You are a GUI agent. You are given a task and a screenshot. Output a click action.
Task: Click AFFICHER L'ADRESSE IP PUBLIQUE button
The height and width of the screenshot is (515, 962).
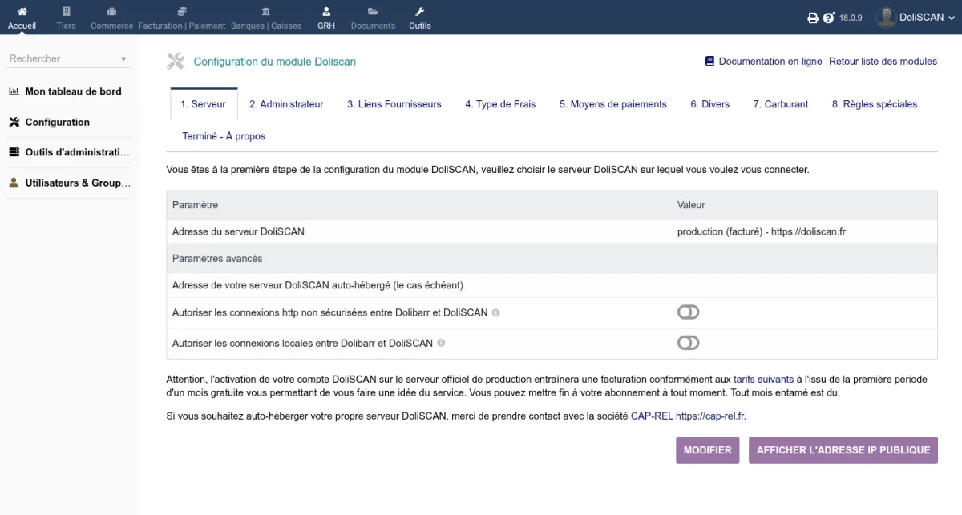843,450
